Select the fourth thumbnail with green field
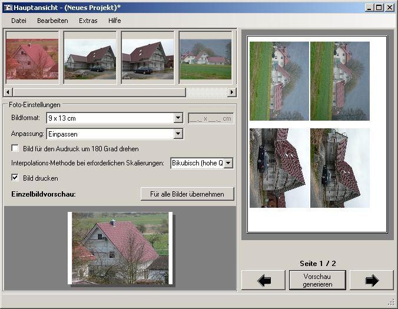This screenshot has height=309, width=398. [x=205, y=59]
